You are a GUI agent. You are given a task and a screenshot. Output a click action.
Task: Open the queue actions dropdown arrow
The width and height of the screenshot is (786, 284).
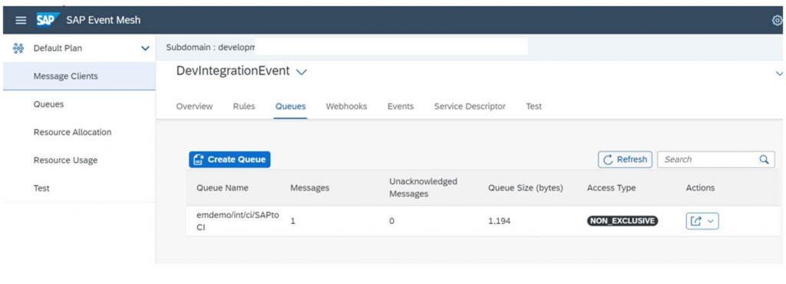(x=710, y=221)
